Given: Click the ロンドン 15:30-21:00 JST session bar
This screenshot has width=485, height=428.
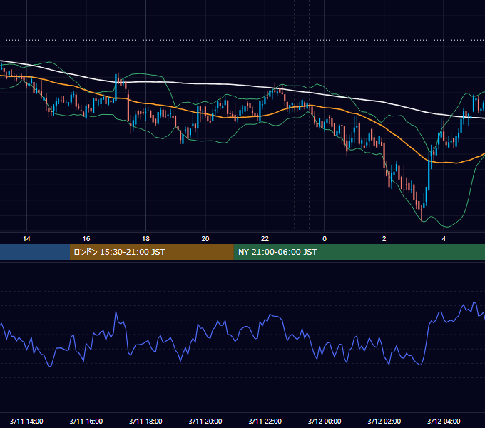Looking at the screenshot, I should pos(151,252).
